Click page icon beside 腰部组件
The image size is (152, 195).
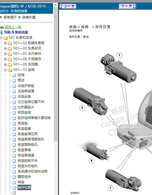pos(14,177)
